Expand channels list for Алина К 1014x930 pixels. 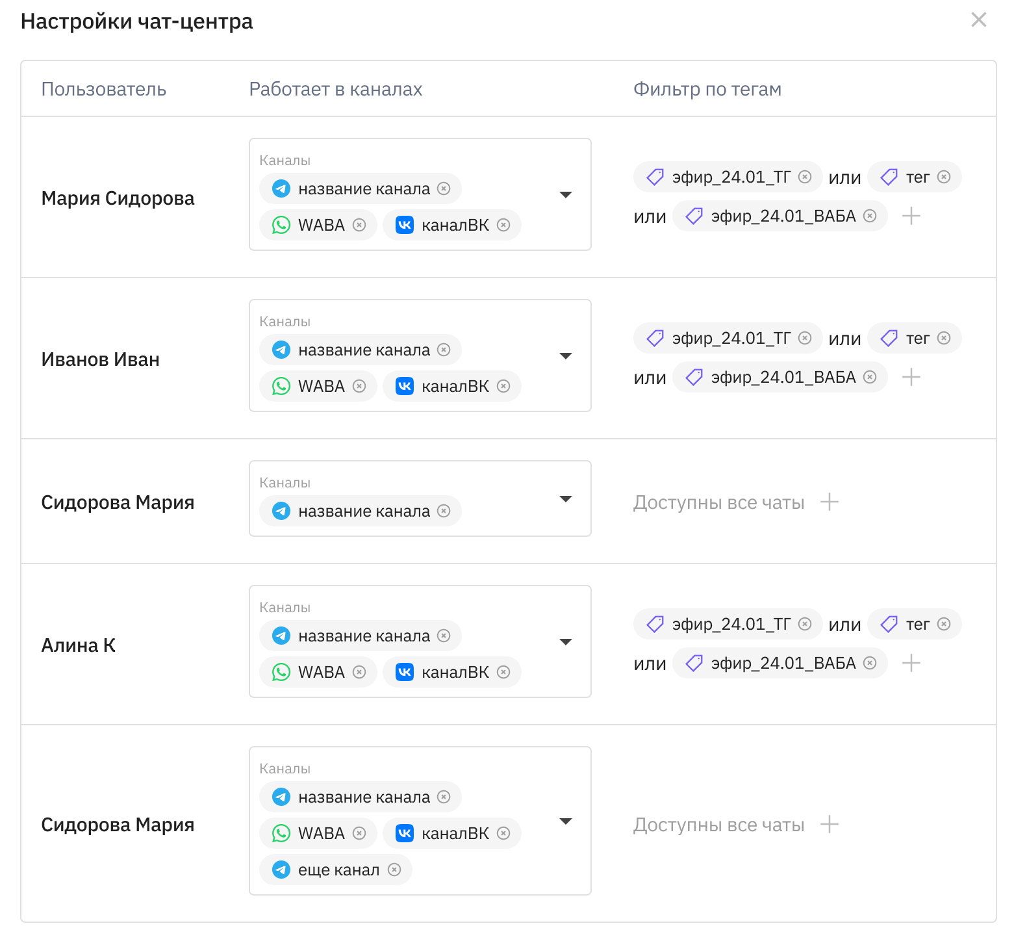tap(566, 641)
